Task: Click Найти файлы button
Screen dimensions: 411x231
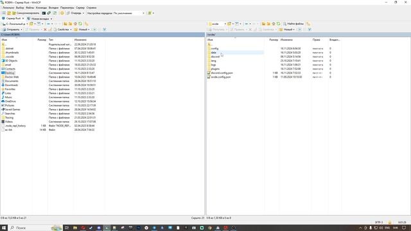Action: 293,24
